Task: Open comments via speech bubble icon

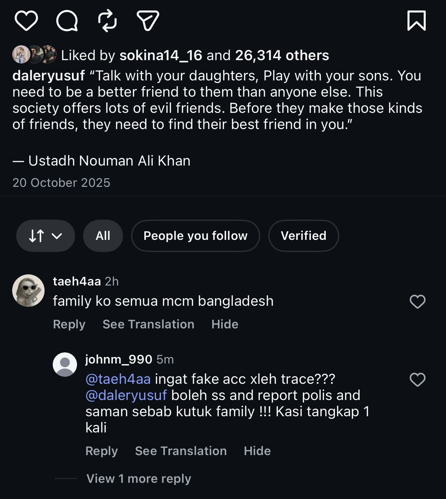Action: point(67,21)
